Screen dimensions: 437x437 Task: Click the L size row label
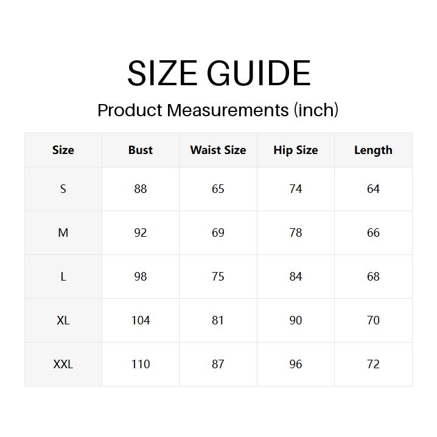click(x=63, y=276)
